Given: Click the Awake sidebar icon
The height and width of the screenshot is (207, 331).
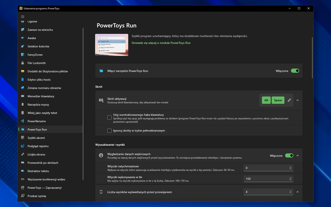Looking at the screenshot, I should tap(23, 38).
